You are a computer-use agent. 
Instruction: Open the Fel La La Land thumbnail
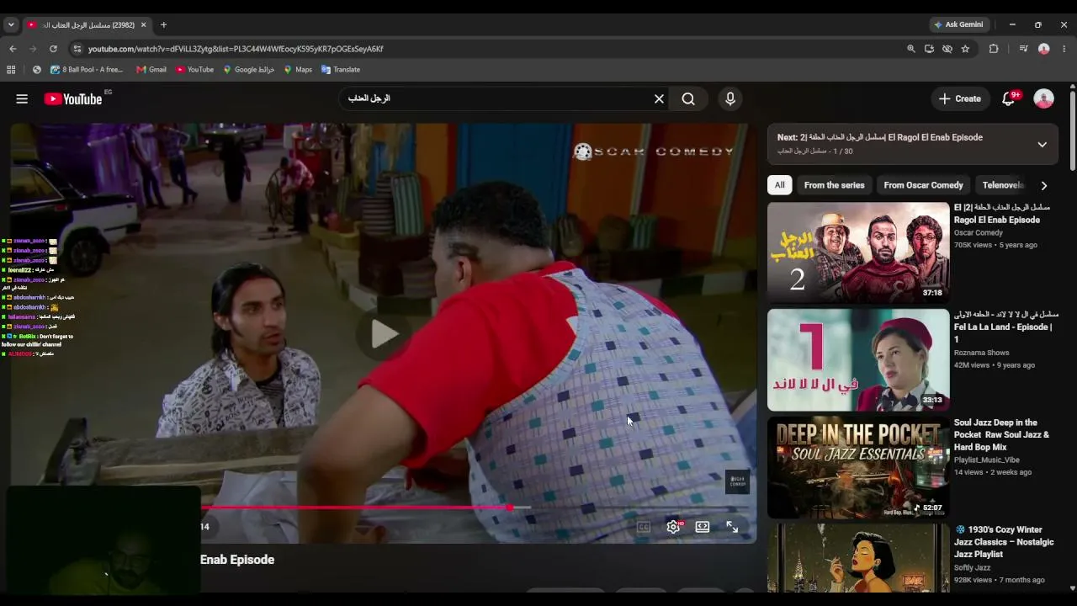[858, 359]
